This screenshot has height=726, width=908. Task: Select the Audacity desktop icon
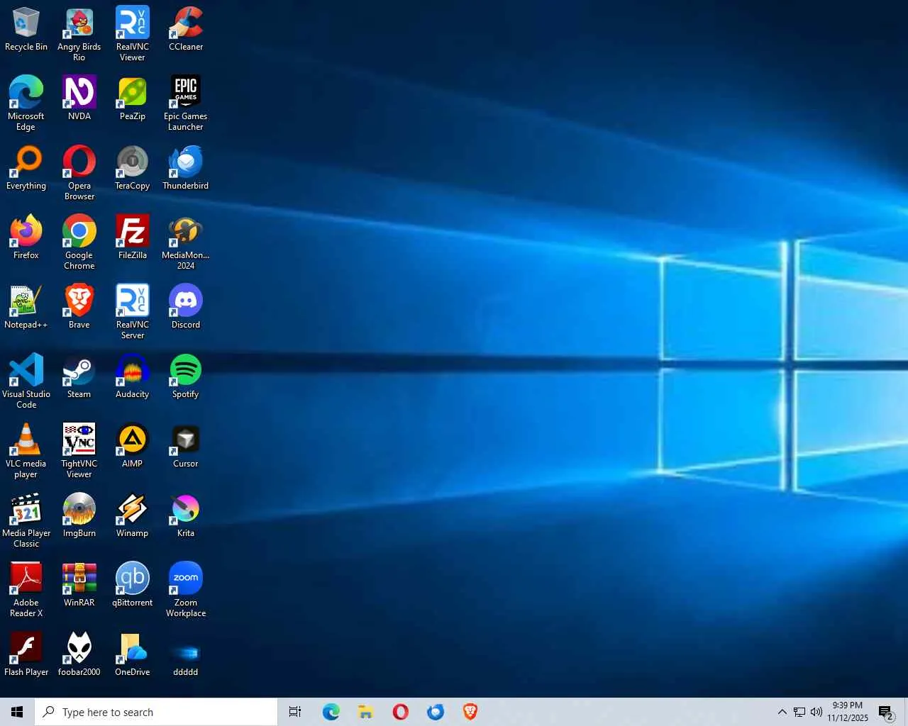tap(133, 376)
